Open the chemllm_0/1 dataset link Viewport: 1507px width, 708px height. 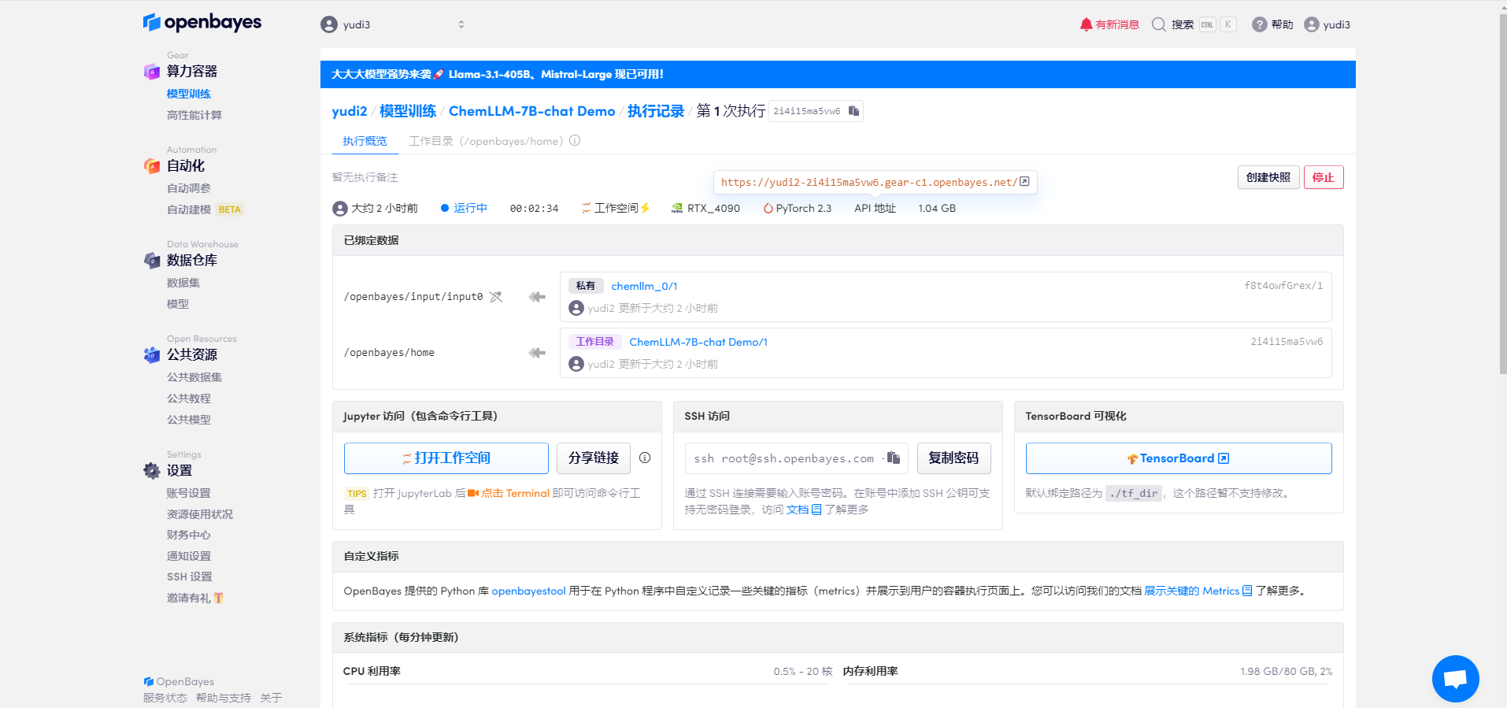[x=644, y=286]
